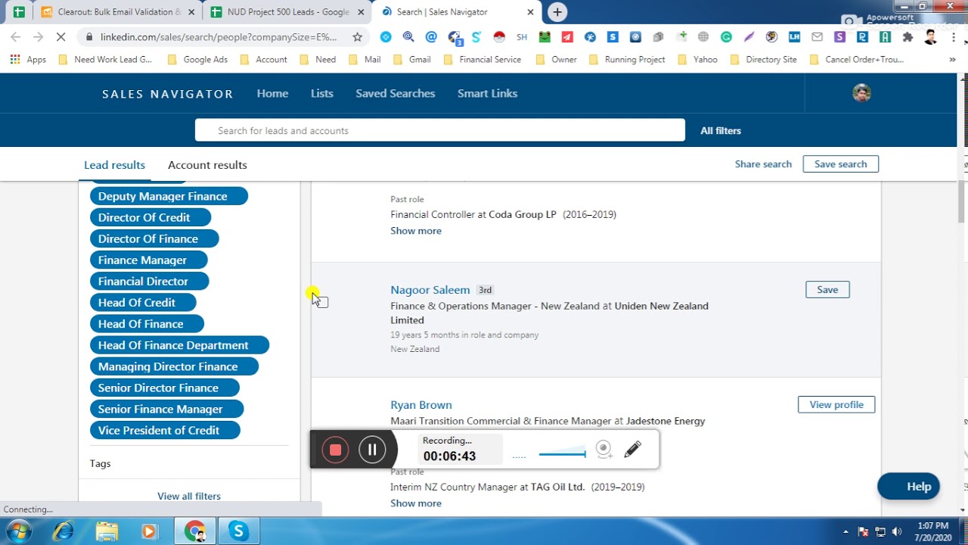Screen dimensions: 968x545
Task: Open the Lists menu
Action: pyautogui.click(x=321, y=93)
